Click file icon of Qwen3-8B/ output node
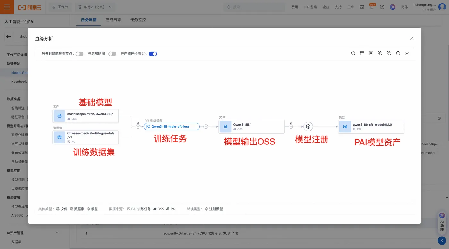Image resolution: width=449 pixels, height=249 pixels. coord(225,127)
